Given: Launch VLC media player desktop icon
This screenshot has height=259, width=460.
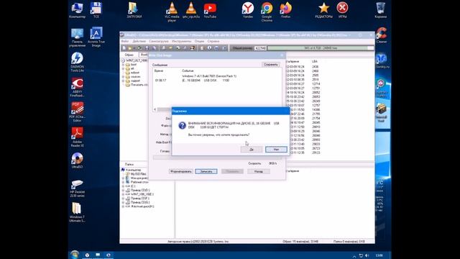Looking at the screenshot, I should click(172, 12).
